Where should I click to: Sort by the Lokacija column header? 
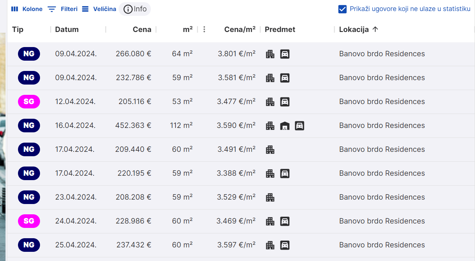point(354,29)
